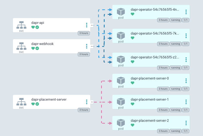Screen dimensions: 203x136
Task: Collapse the dapr-api child nodes
Action: [92, 25]
